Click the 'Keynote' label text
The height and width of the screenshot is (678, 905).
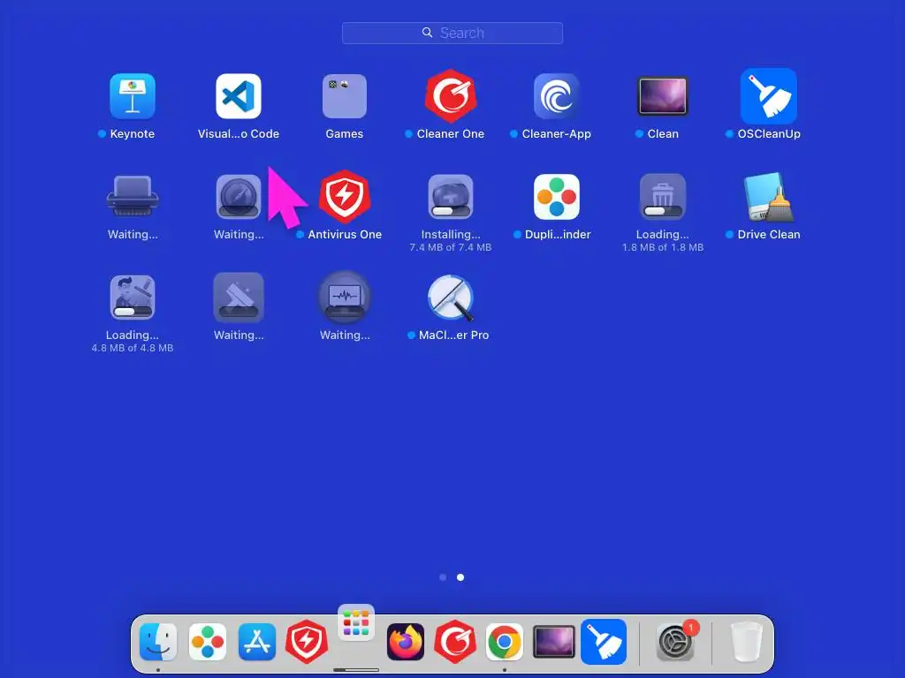pyautogui.click(x=133, y=134)
